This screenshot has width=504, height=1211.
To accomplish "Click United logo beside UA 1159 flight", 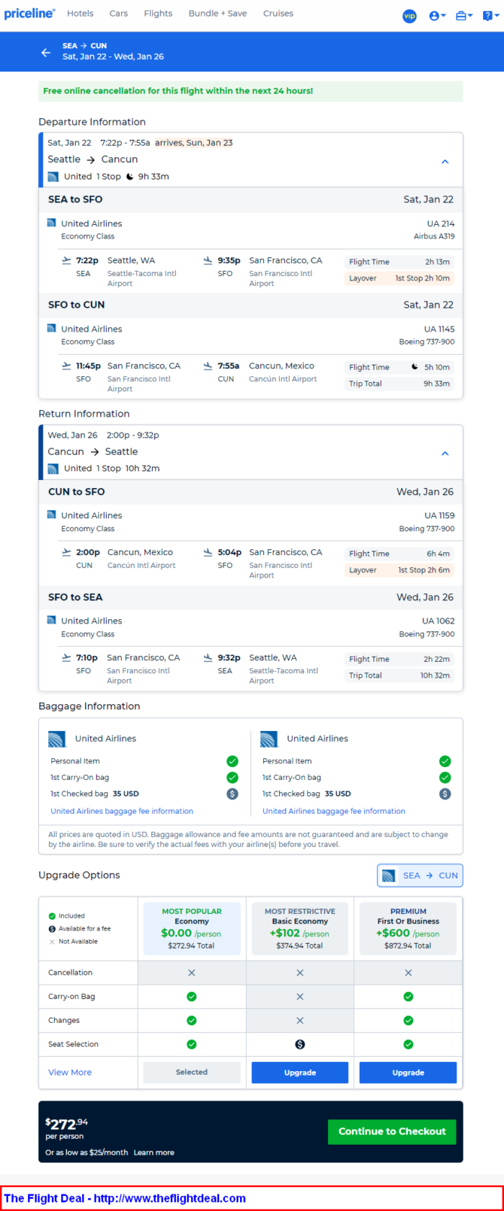I will coord(52,515).
